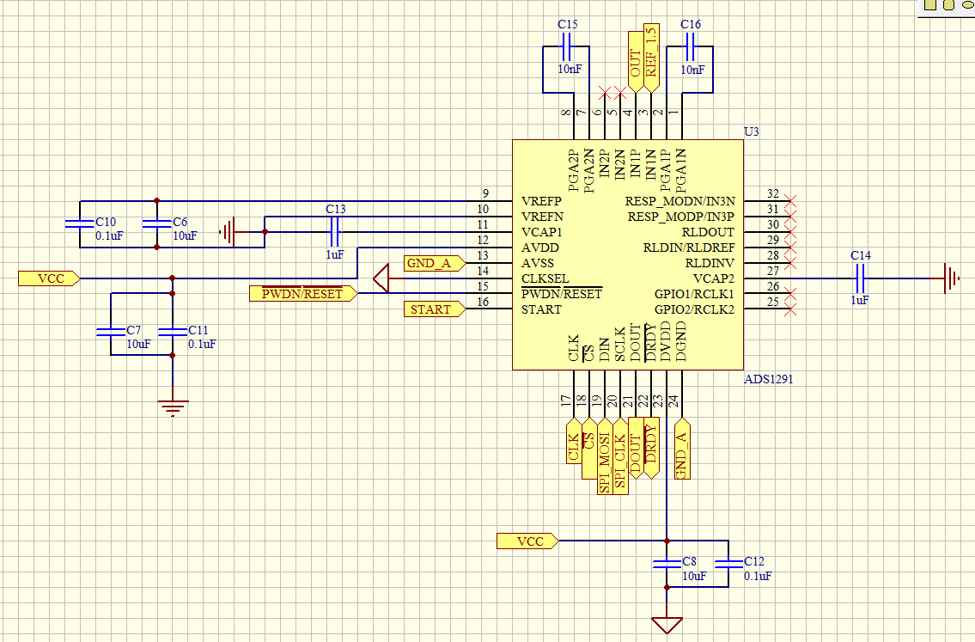Click the rectangle shape tool icon
Screen dimensions: 975x642
[x=929, y=4]
